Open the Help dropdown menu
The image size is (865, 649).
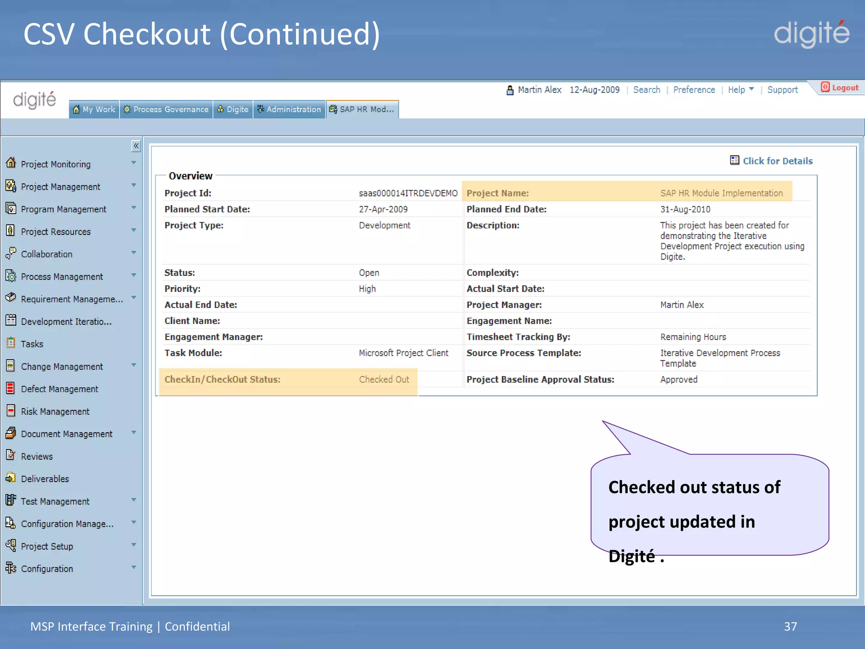click(741, 90)
